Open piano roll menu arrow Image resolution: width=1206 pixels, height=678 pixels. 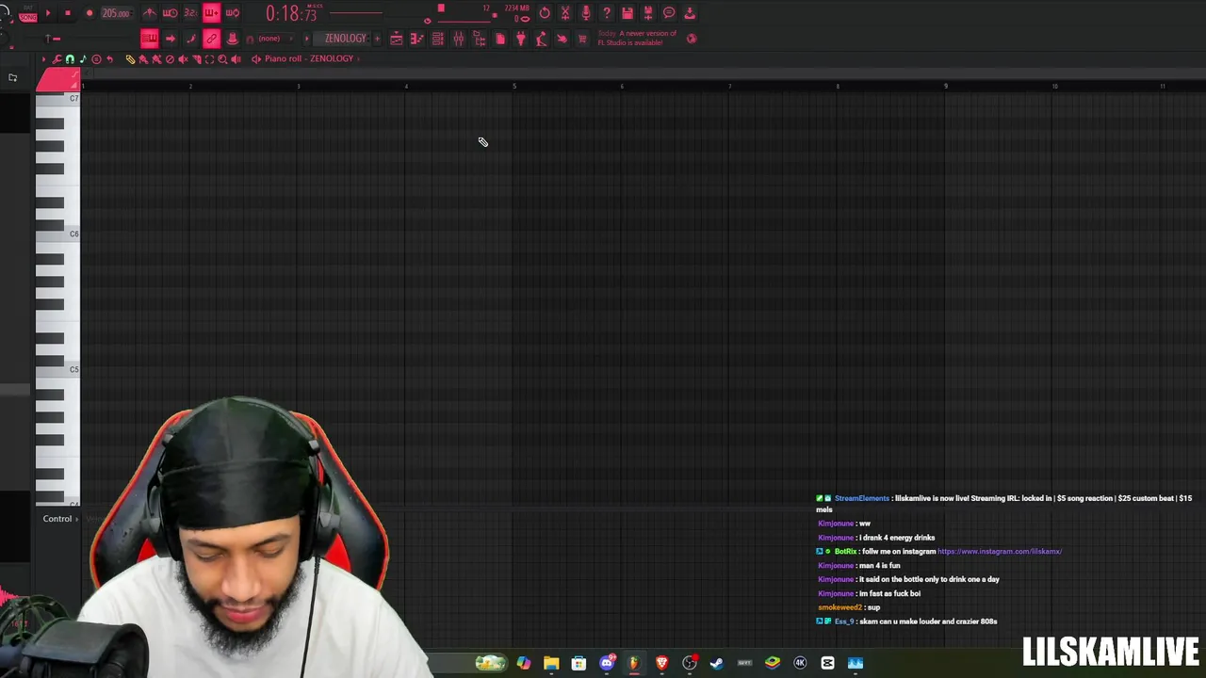click(43, 58)
